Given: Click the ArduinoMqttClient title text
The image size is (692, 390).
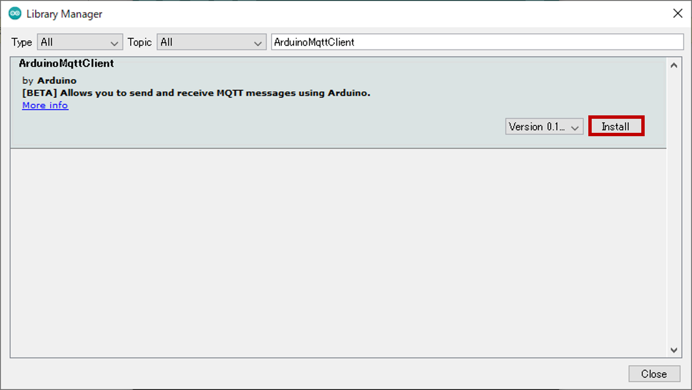Looking at the screenshot, I should tap(67, 64).
